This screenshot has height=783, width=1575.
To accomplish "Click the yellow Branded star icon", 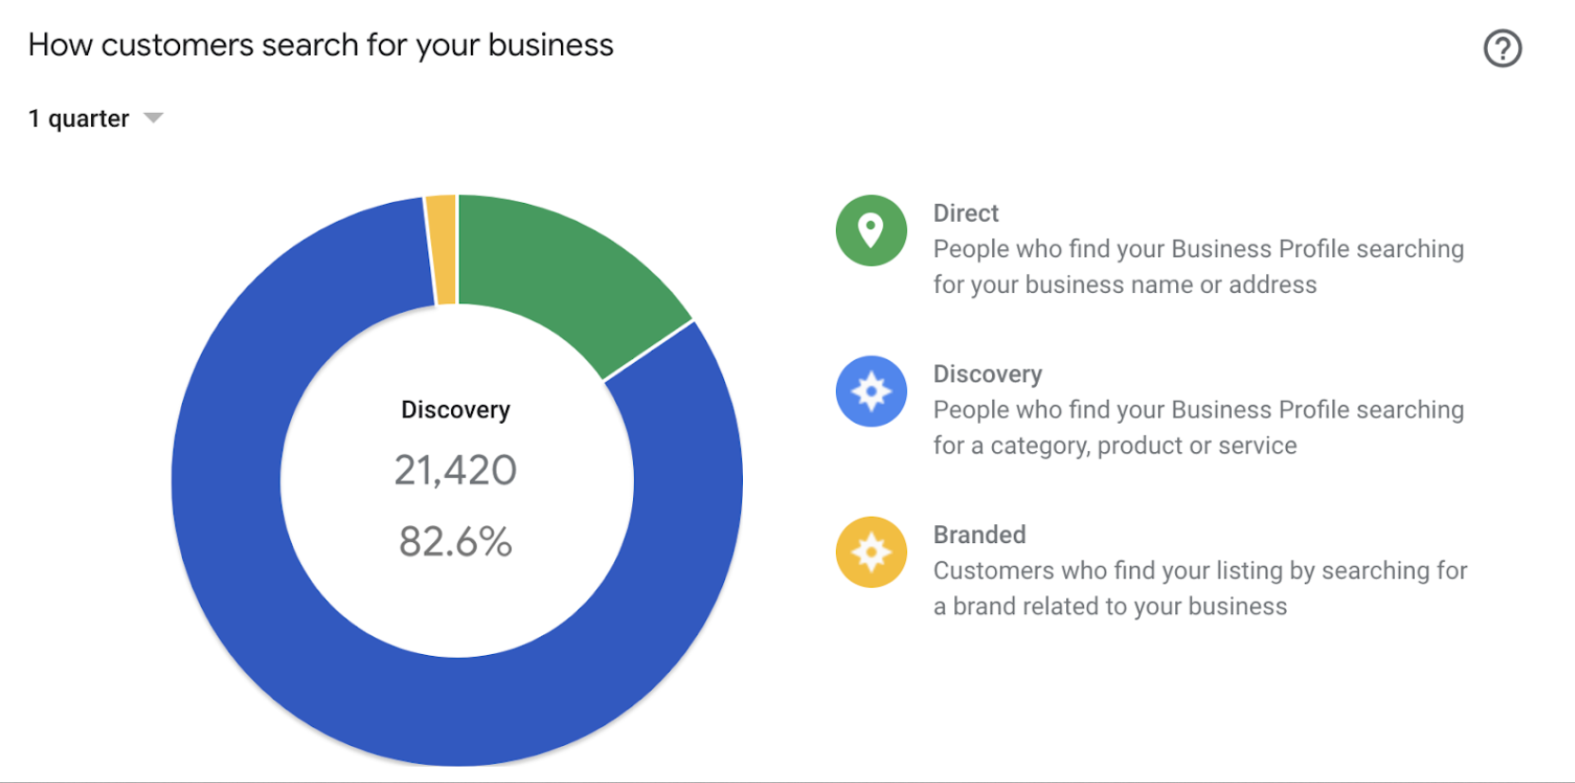I will [871, 552].
